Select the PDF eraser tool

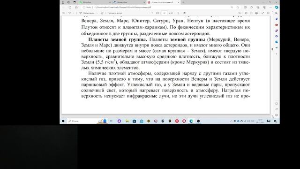click(102, 13)
